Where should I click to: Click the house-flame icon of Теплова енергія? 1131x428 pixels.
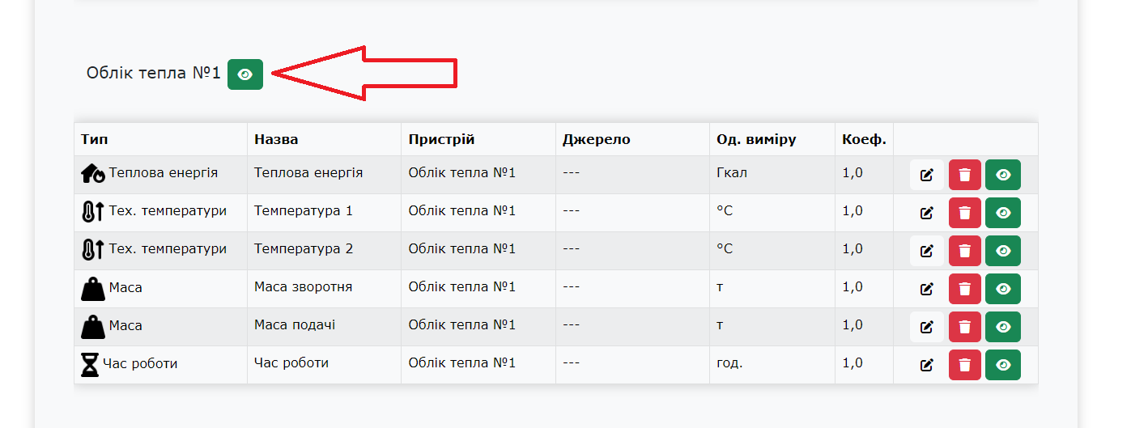tap(93, 174)
